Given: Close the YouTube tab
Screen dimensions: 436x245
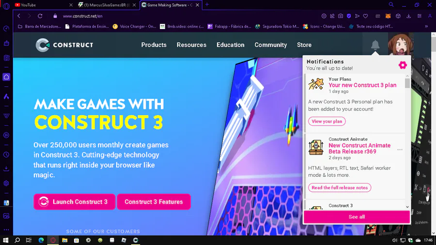Looking at the screenshot, I should click(x=71, y=5).
